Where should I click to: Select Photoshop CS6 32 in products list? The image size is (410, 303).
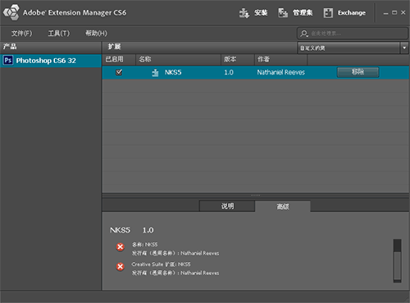click(x=51, y=61)
